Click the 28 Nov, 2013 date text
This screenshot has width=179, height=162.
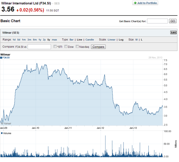coord(156,58)
